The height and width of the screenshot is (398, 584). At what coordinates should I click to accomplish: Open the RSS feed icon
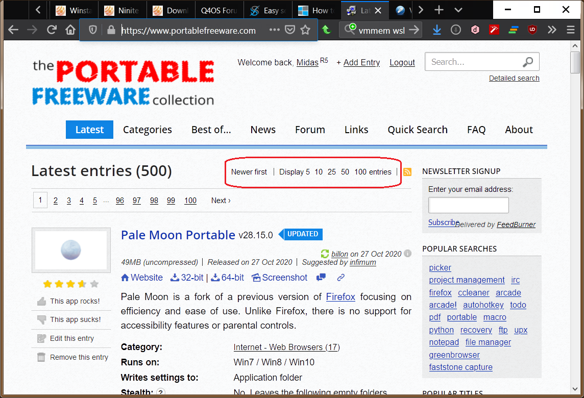click(407, 172)
